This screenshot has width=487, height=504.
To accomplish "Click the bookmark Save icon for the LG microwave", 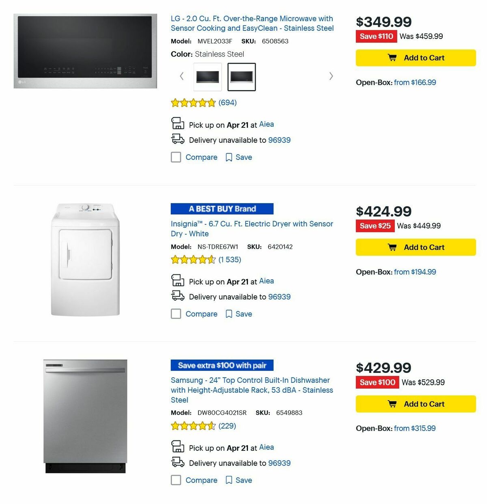I will (229, 157).
